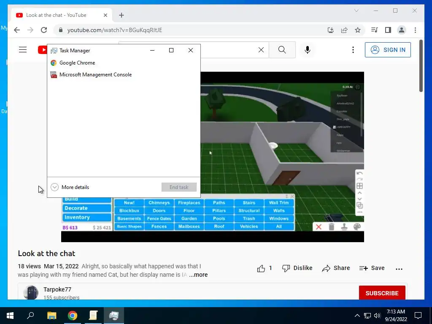Open more actions ellipsis below video
The height and width of the screenshot is (324, 432).
[x=399, y=269]
